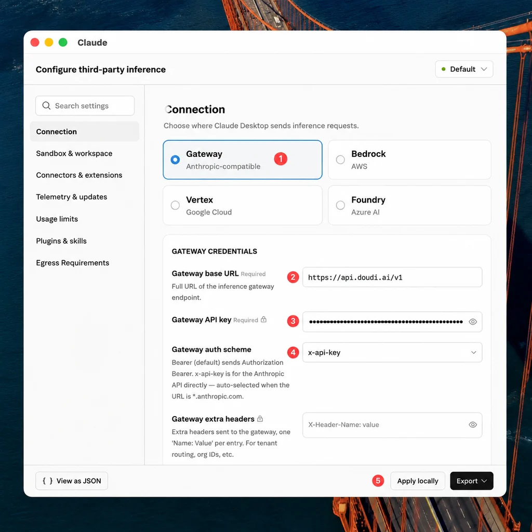Open Egress Requirements section
Image resolution: width=532 pixels, height=532 pixels.
pos(73,263)
